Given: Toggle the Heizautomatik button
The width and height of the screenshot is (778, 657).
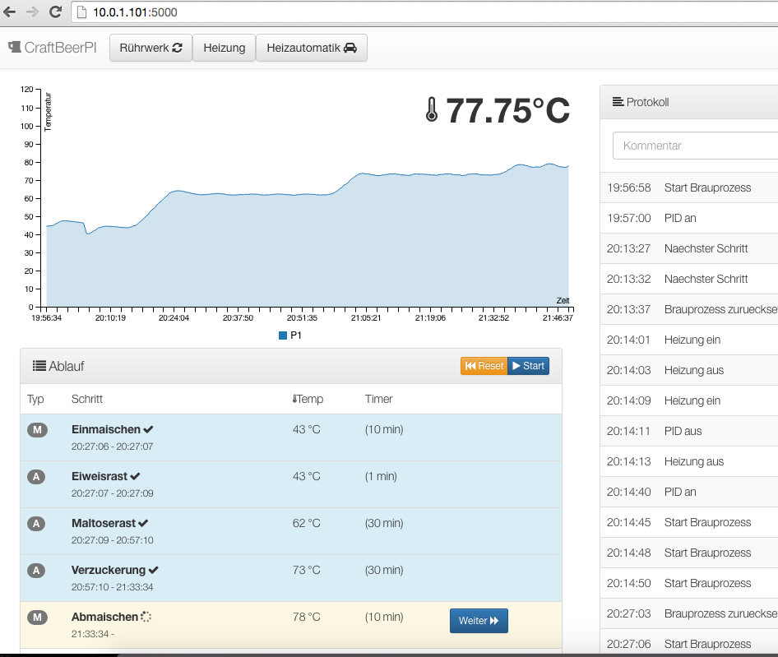Looking at the screenshot, I should pyautogui.click(x=312, y=48).
